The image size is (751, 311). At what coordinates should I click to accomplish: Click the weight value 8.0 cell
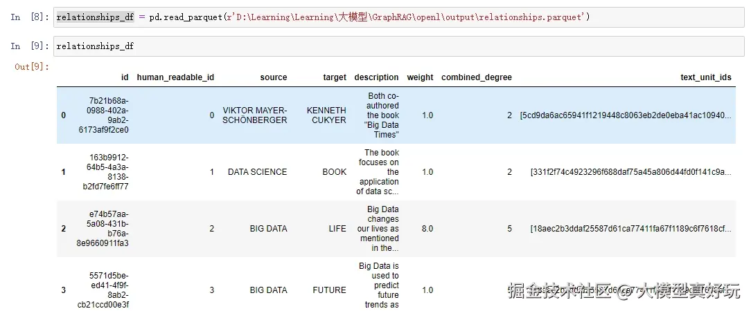pyautogui.click(x=427, y=229)
